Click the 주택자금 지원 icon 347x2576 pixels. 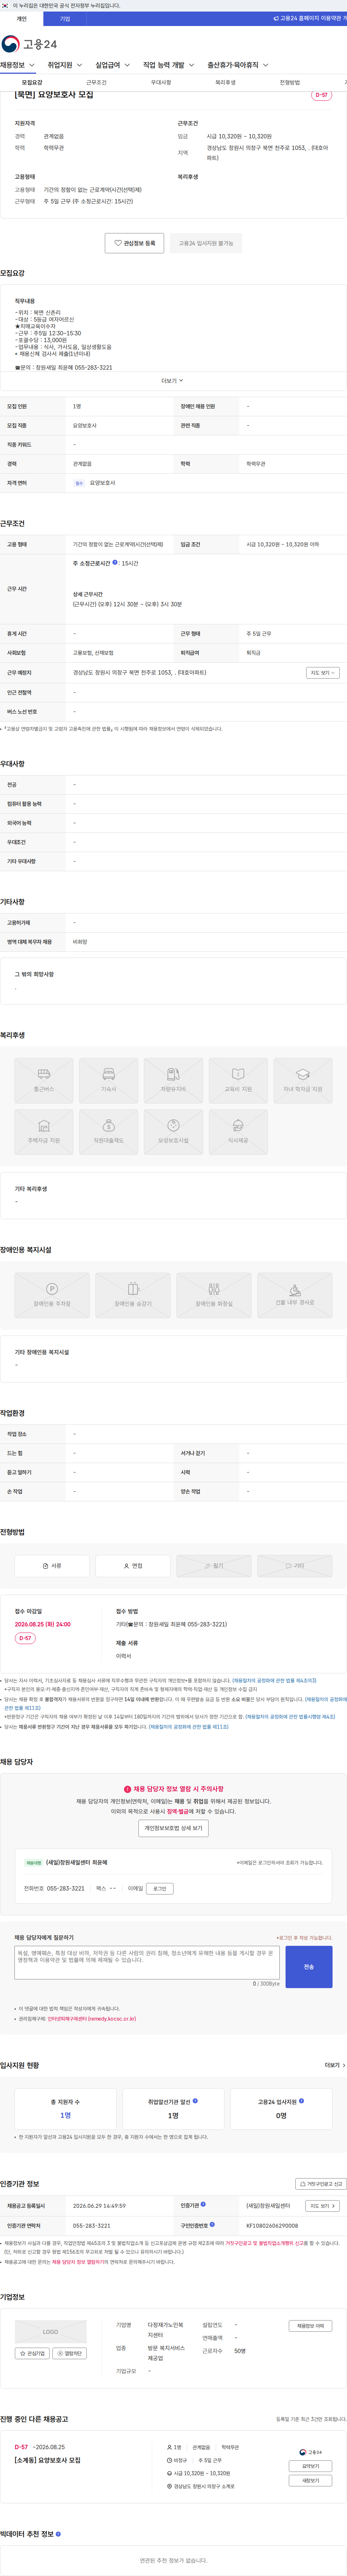pos(44,1132)
